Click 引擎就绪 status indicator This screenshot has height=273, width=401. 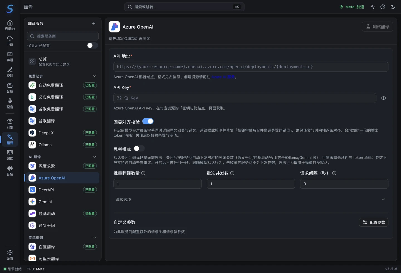[13, 269]
